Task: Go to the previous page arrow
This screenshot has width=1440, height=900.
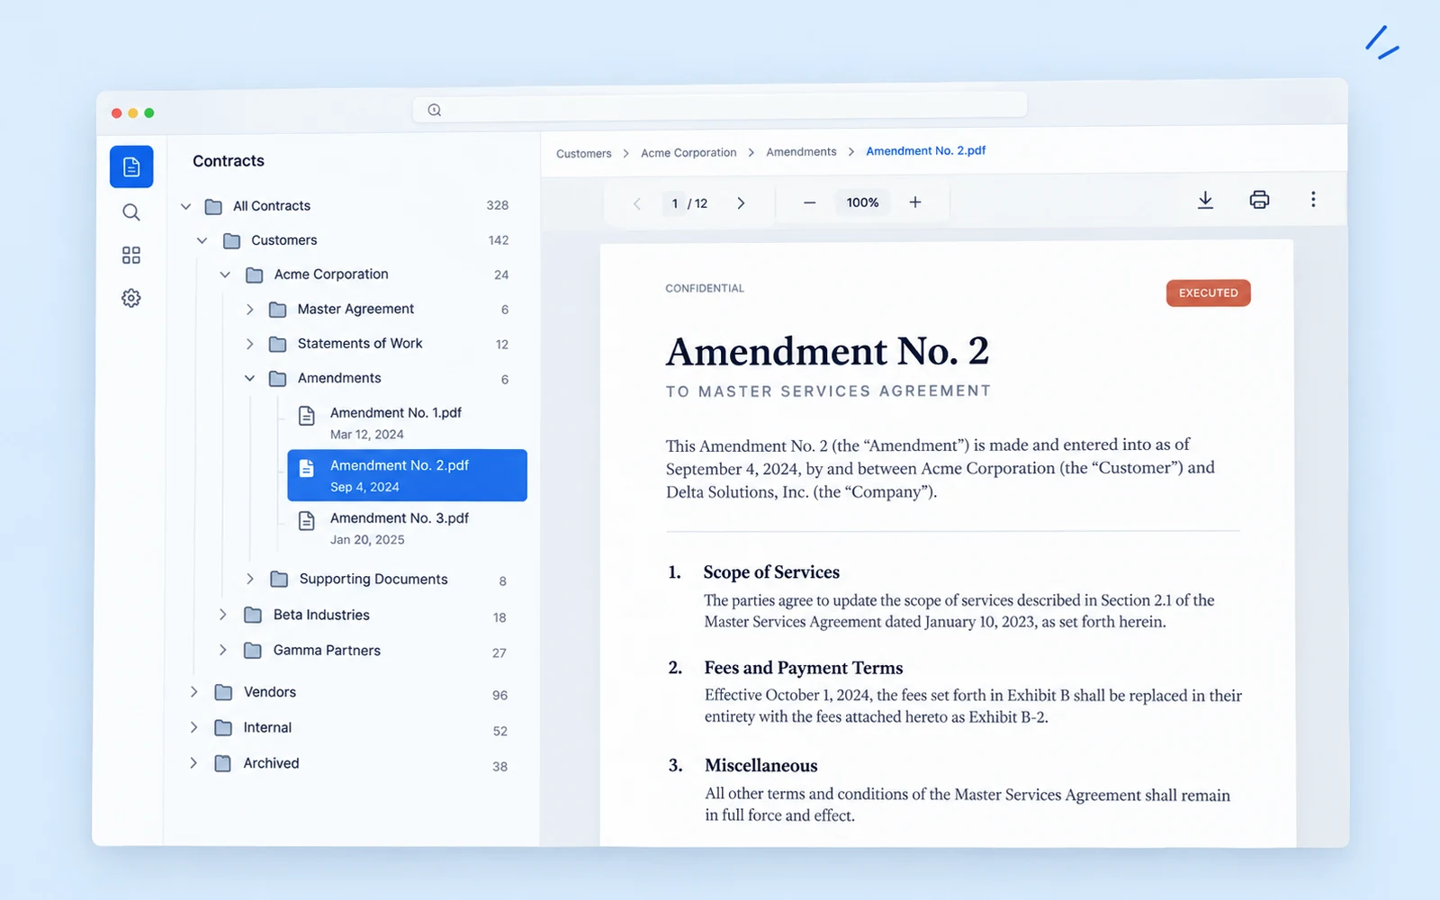Action: pyautogui.click(x=637, y=203)
